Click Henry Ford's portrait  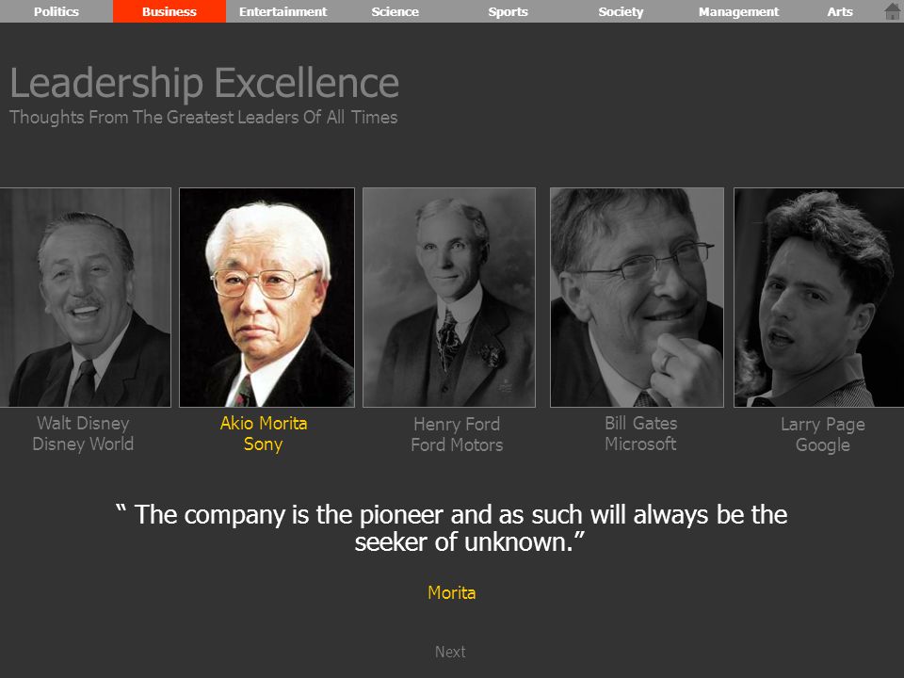(449, 298)
